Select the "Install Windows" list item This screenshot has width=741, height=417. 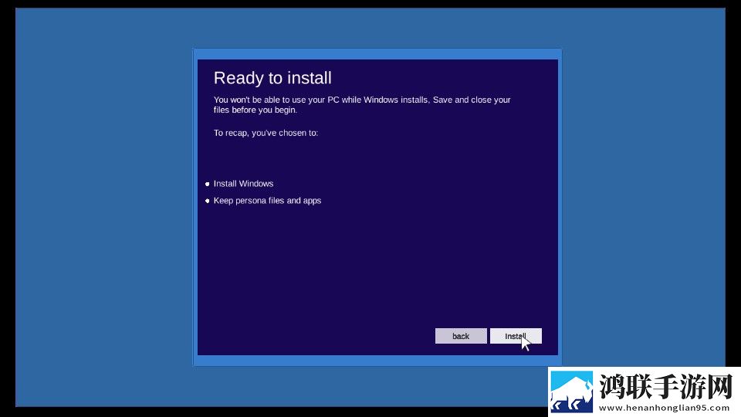tap(243, 184)
